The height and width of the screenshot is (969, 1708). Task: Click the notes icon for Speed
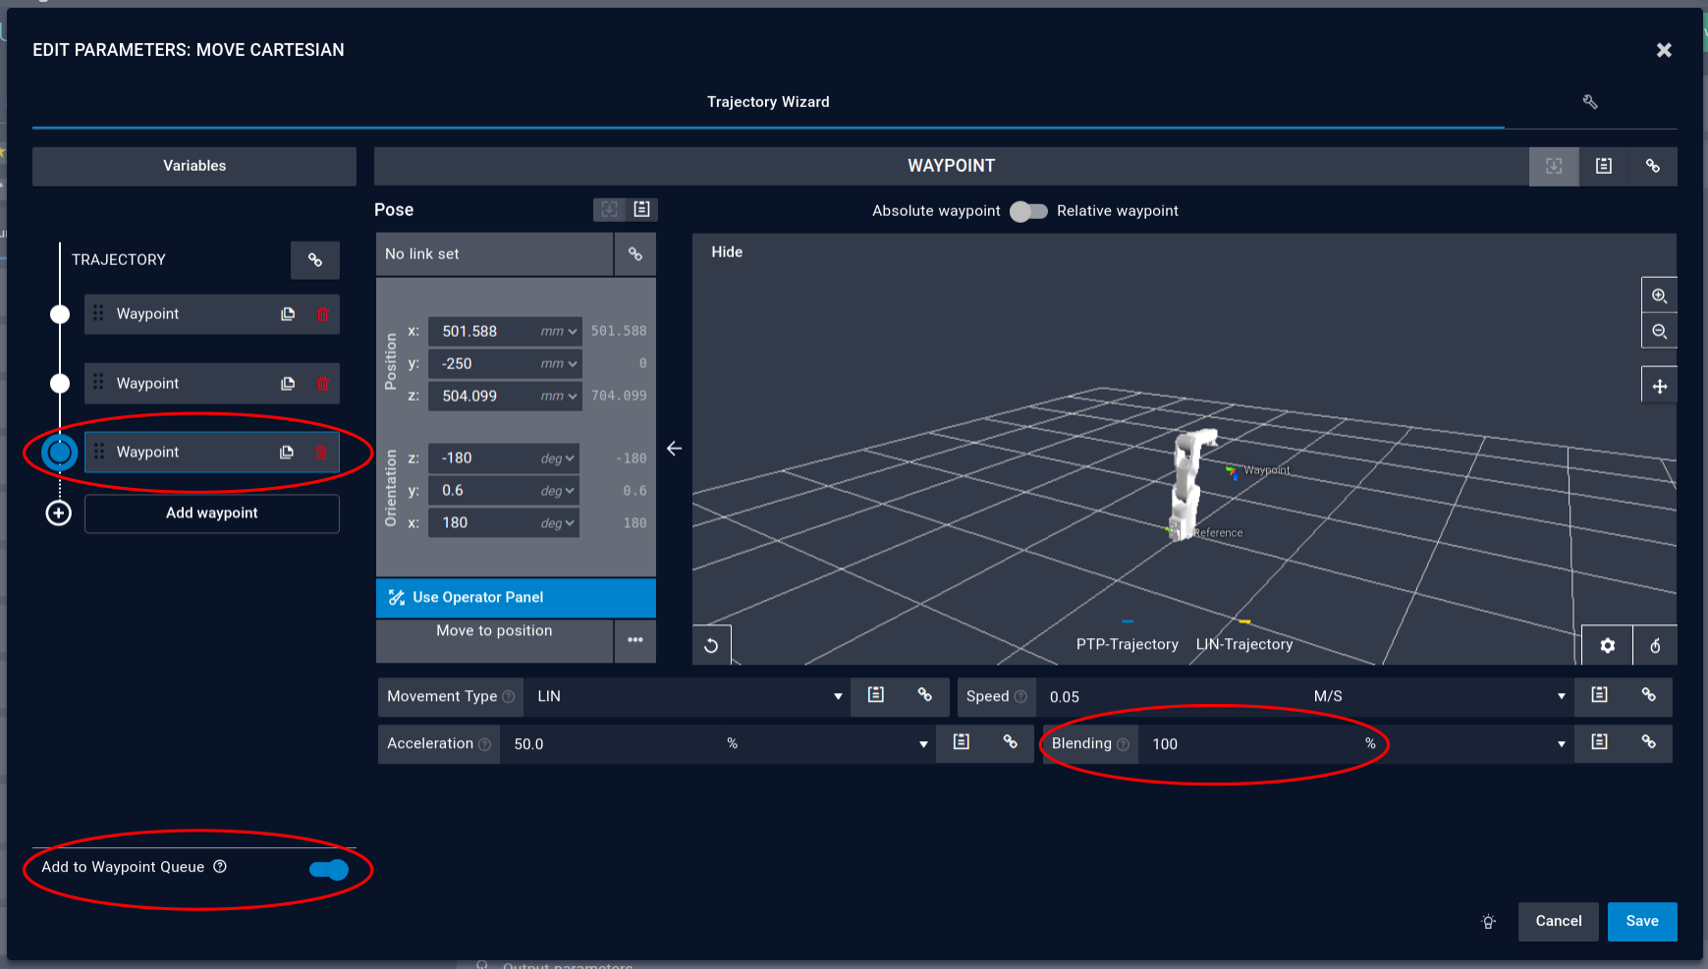pos(1600,695)
